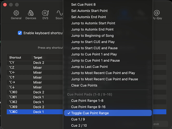
Task: Uncheck Enable keyboard shortcuts checkbox
Action: click(20, 33)
